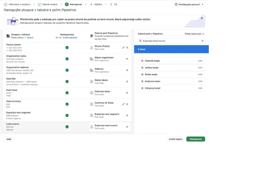Remove Exploripo test segment mapping
Screen dimensions: 261x180
(x=127, y=115)
